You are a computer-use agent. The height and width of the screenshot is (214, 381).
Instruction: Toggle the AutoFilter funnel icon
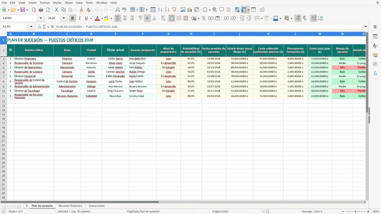tap(174, 10)
